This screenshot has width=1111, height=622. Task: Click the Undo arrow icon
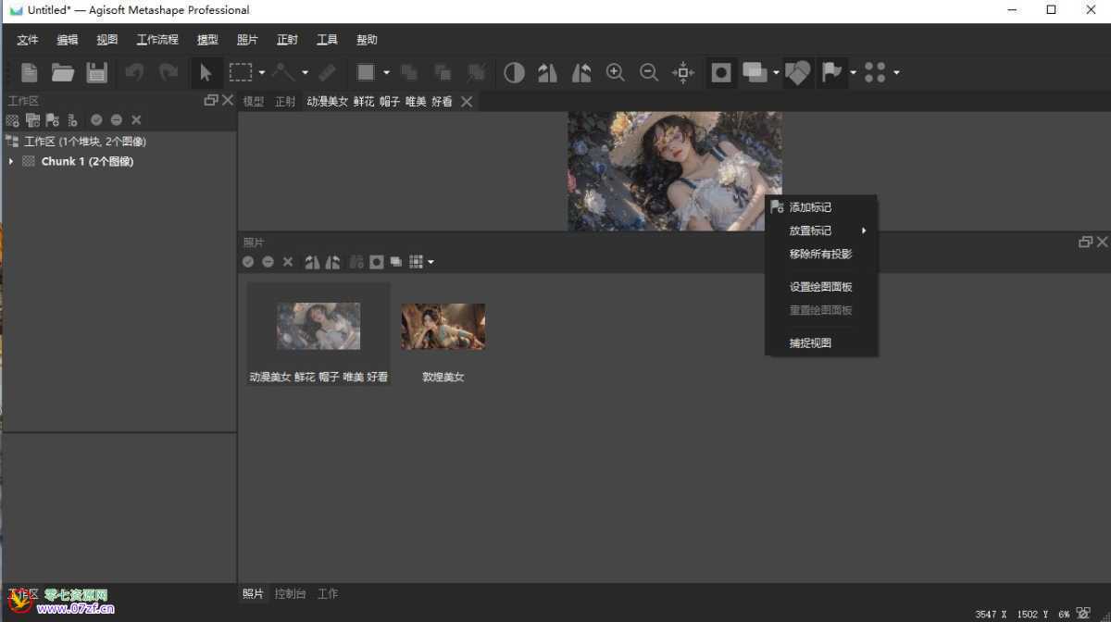[135, 72]
